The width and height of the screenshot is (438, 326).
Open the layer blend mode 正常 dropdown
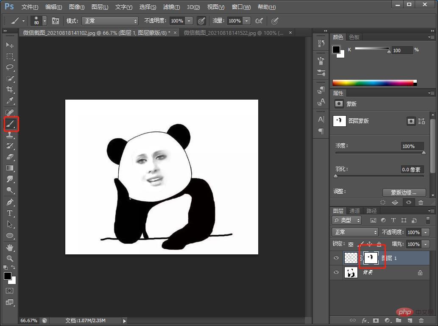(355, 232)
